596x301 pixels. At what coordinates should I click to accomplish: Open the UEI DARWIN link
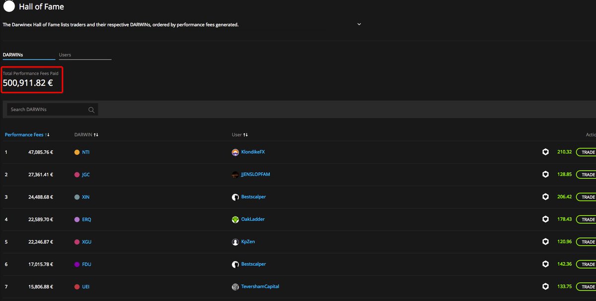point(85,287)
